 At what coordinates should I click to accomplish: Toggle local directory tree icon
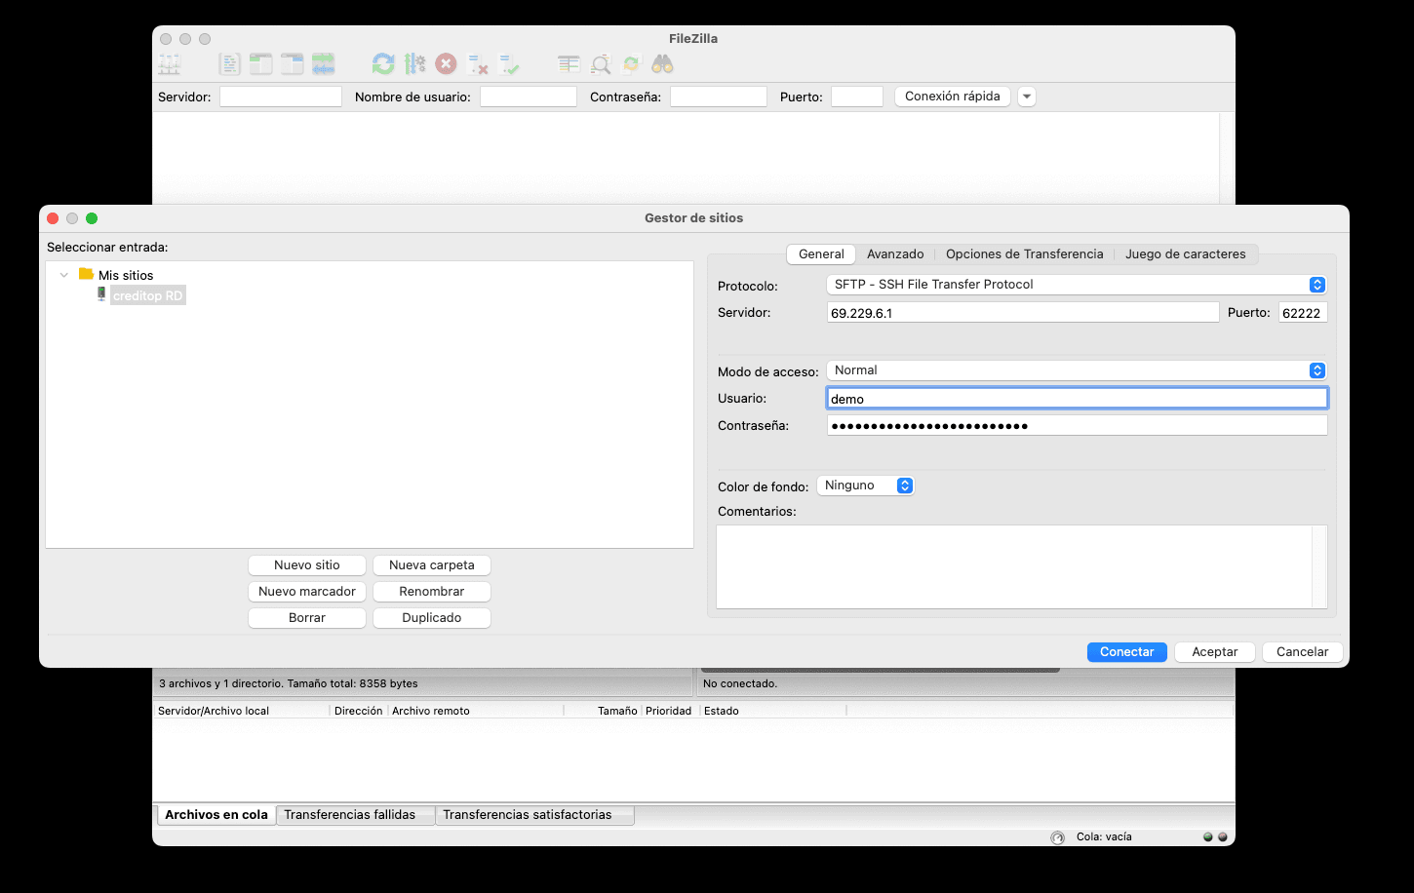pyautogui.click(x=260, y=64)
